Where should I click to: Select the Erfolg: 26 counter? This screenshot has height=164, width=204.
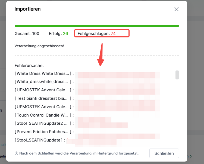pyautogui.click(x=58, y=34)
